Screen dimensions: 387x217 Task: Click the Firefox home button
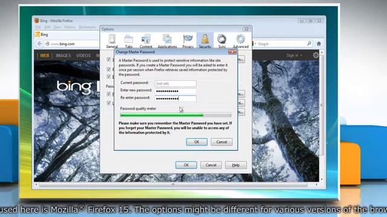(319, 44)
